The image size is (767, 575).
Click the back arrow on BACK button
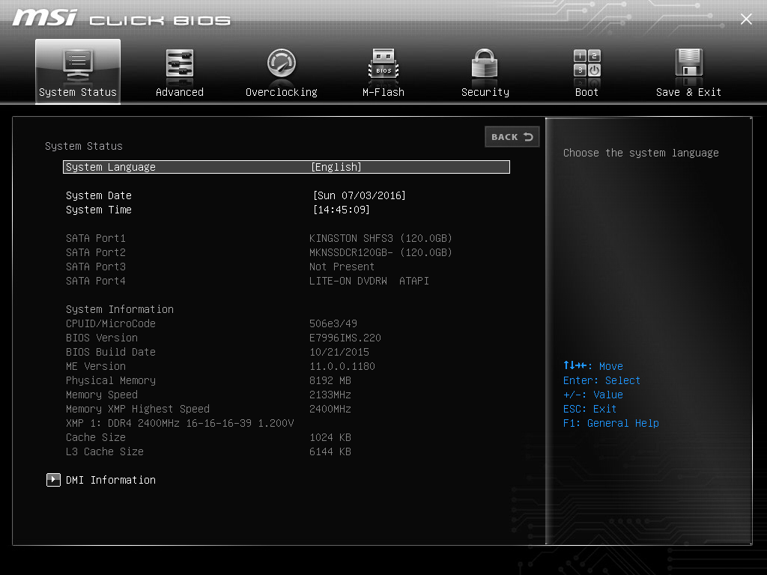(x=528, y=137)
